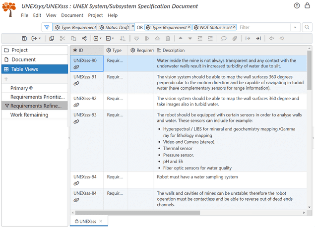Click the minus-box remove icon
The height and width of the screenshot is (227, 315).
click(x=108, y=38)
